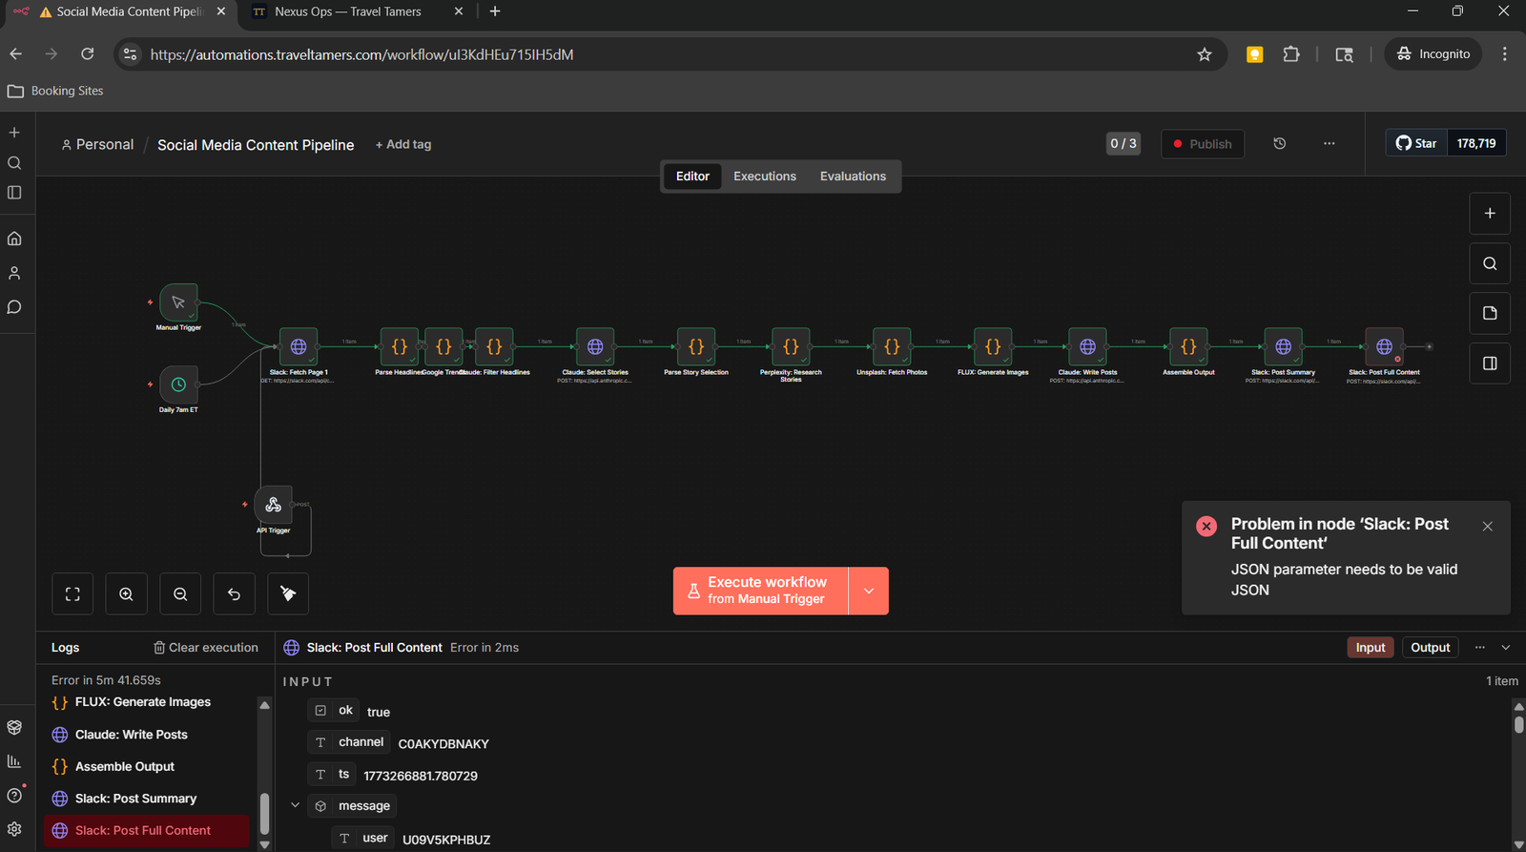
Task: Open the chat icon in the sidebar
Action: 14,307
